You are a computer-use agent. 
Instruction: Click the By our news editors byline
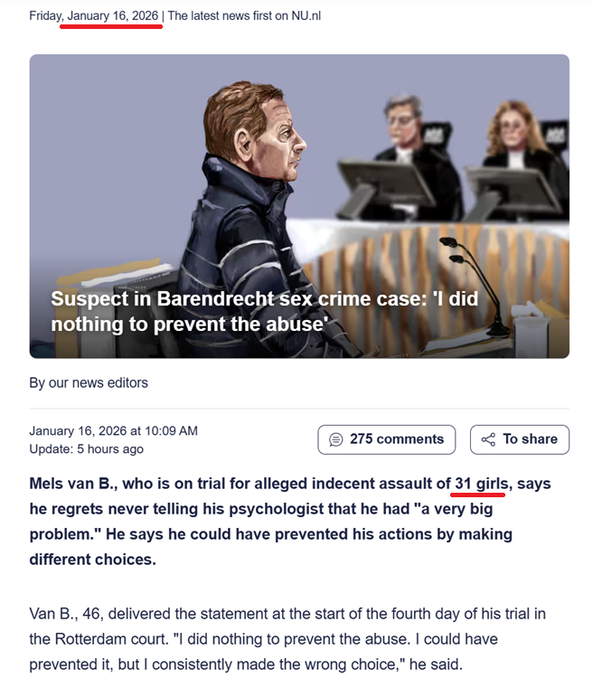pos(89,382)
